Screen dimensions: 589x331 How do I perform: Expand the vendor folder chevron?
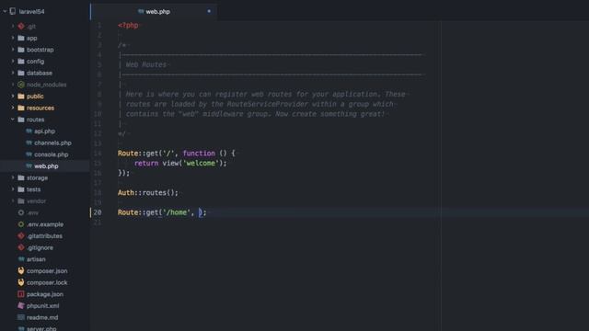(x=13, y=200)
